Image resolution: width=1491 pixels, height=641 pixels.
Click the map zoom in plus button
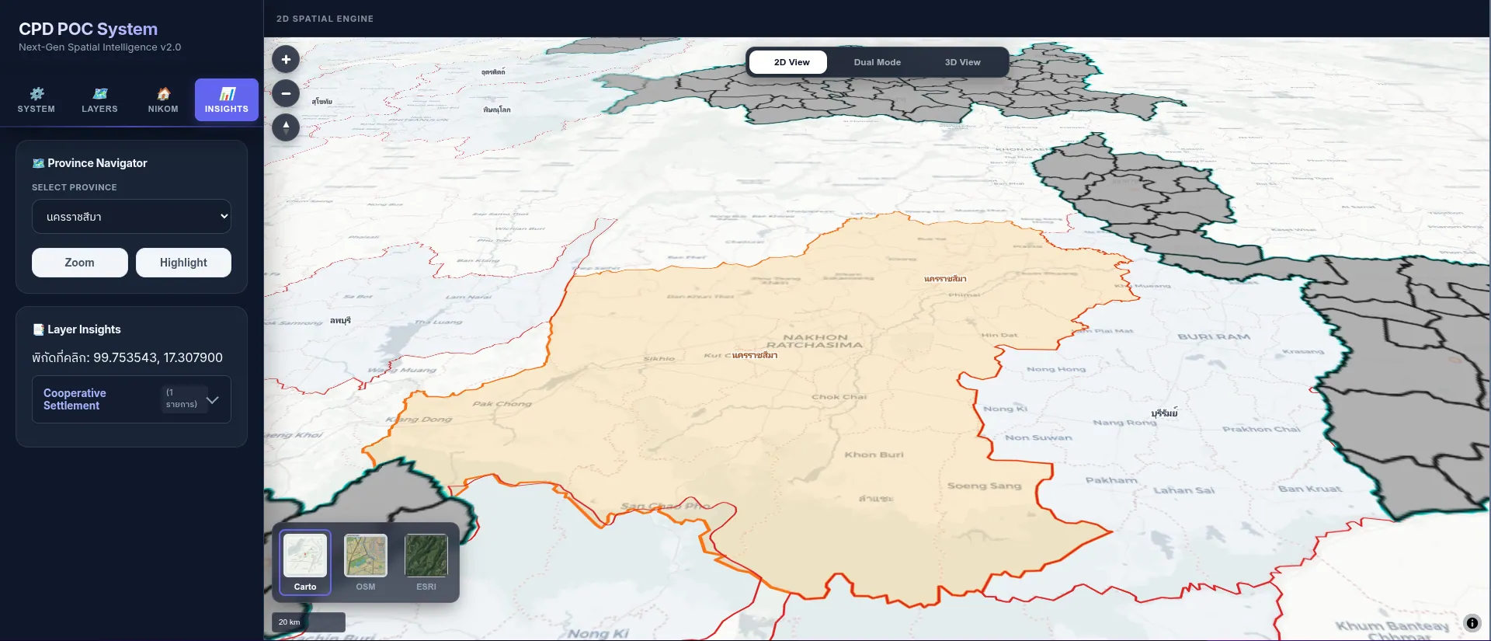pyautogui.click(x=286, y=59)
